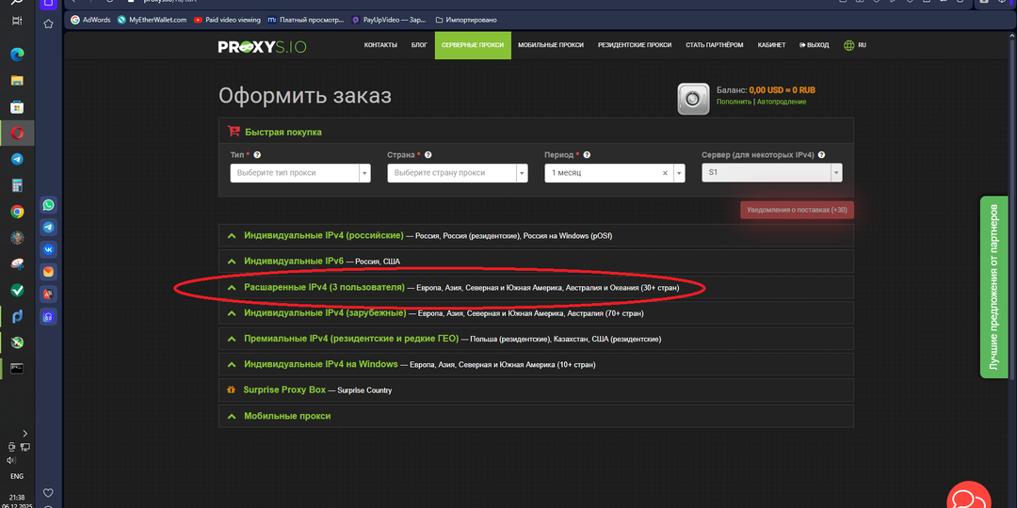Click the balance amount '0,00 USD ≈ 0 RUB'
The height and width of the screenshot is (508, 1017).
[x=783, y=90]
